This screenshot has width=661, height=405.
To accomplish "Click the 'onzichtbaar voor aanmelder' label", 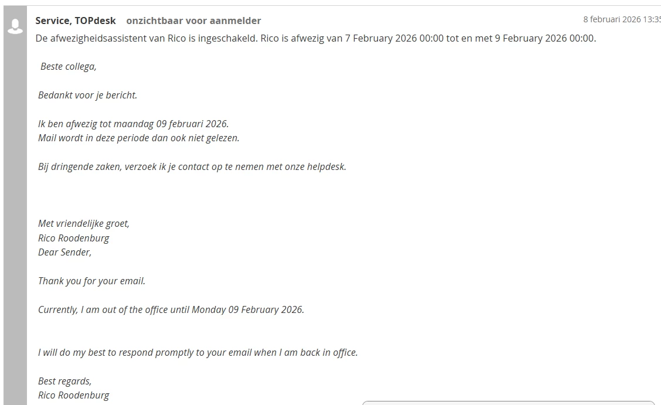I will (x=193, y=21).
